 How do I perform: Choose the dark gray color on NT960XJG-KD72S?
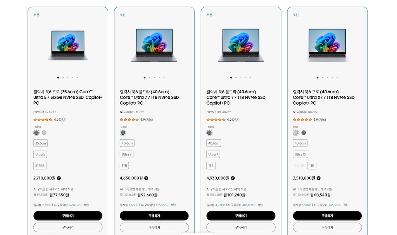[304, 133]
